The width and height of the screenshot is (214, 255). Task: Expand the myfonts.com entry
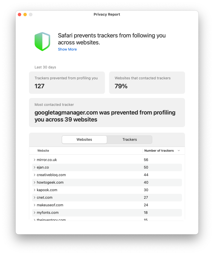coord(35,213)
